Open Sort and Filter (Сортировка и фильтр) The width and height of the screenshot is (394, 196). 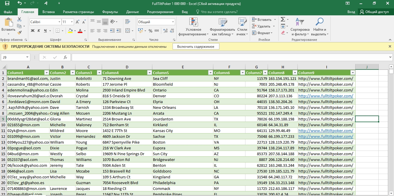point(300,27)
